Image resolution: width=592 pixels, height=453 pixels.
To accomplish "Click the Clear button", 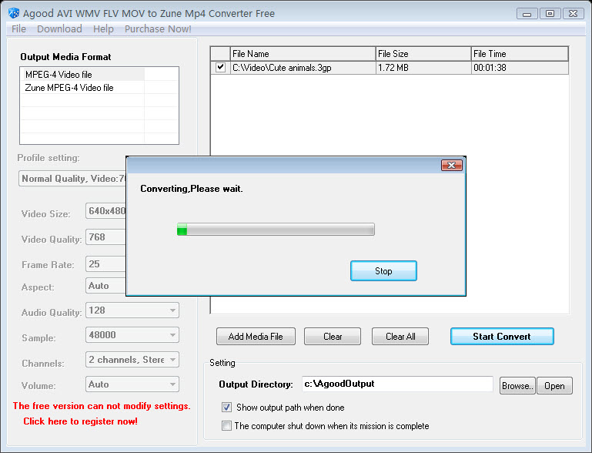I will (x=333, y=336).
